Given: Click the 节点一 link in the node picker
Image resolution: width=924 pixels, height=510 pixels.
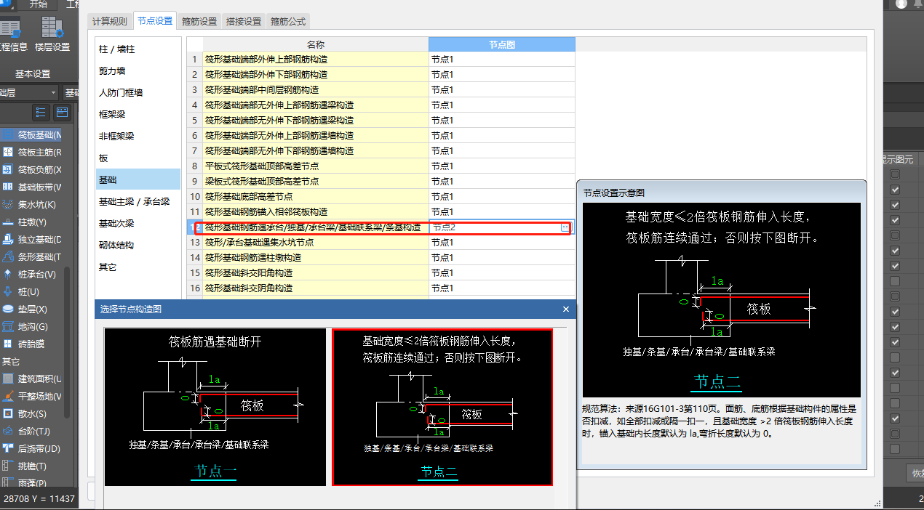Looking at the screenshot, I should coord(215,471).
